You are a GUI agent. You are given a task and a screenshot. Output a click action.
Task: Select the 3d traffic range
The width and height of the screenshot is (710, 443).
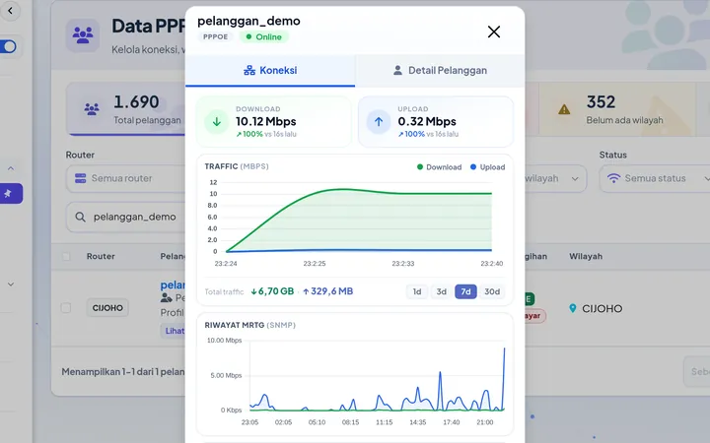(x=442, y=291)
